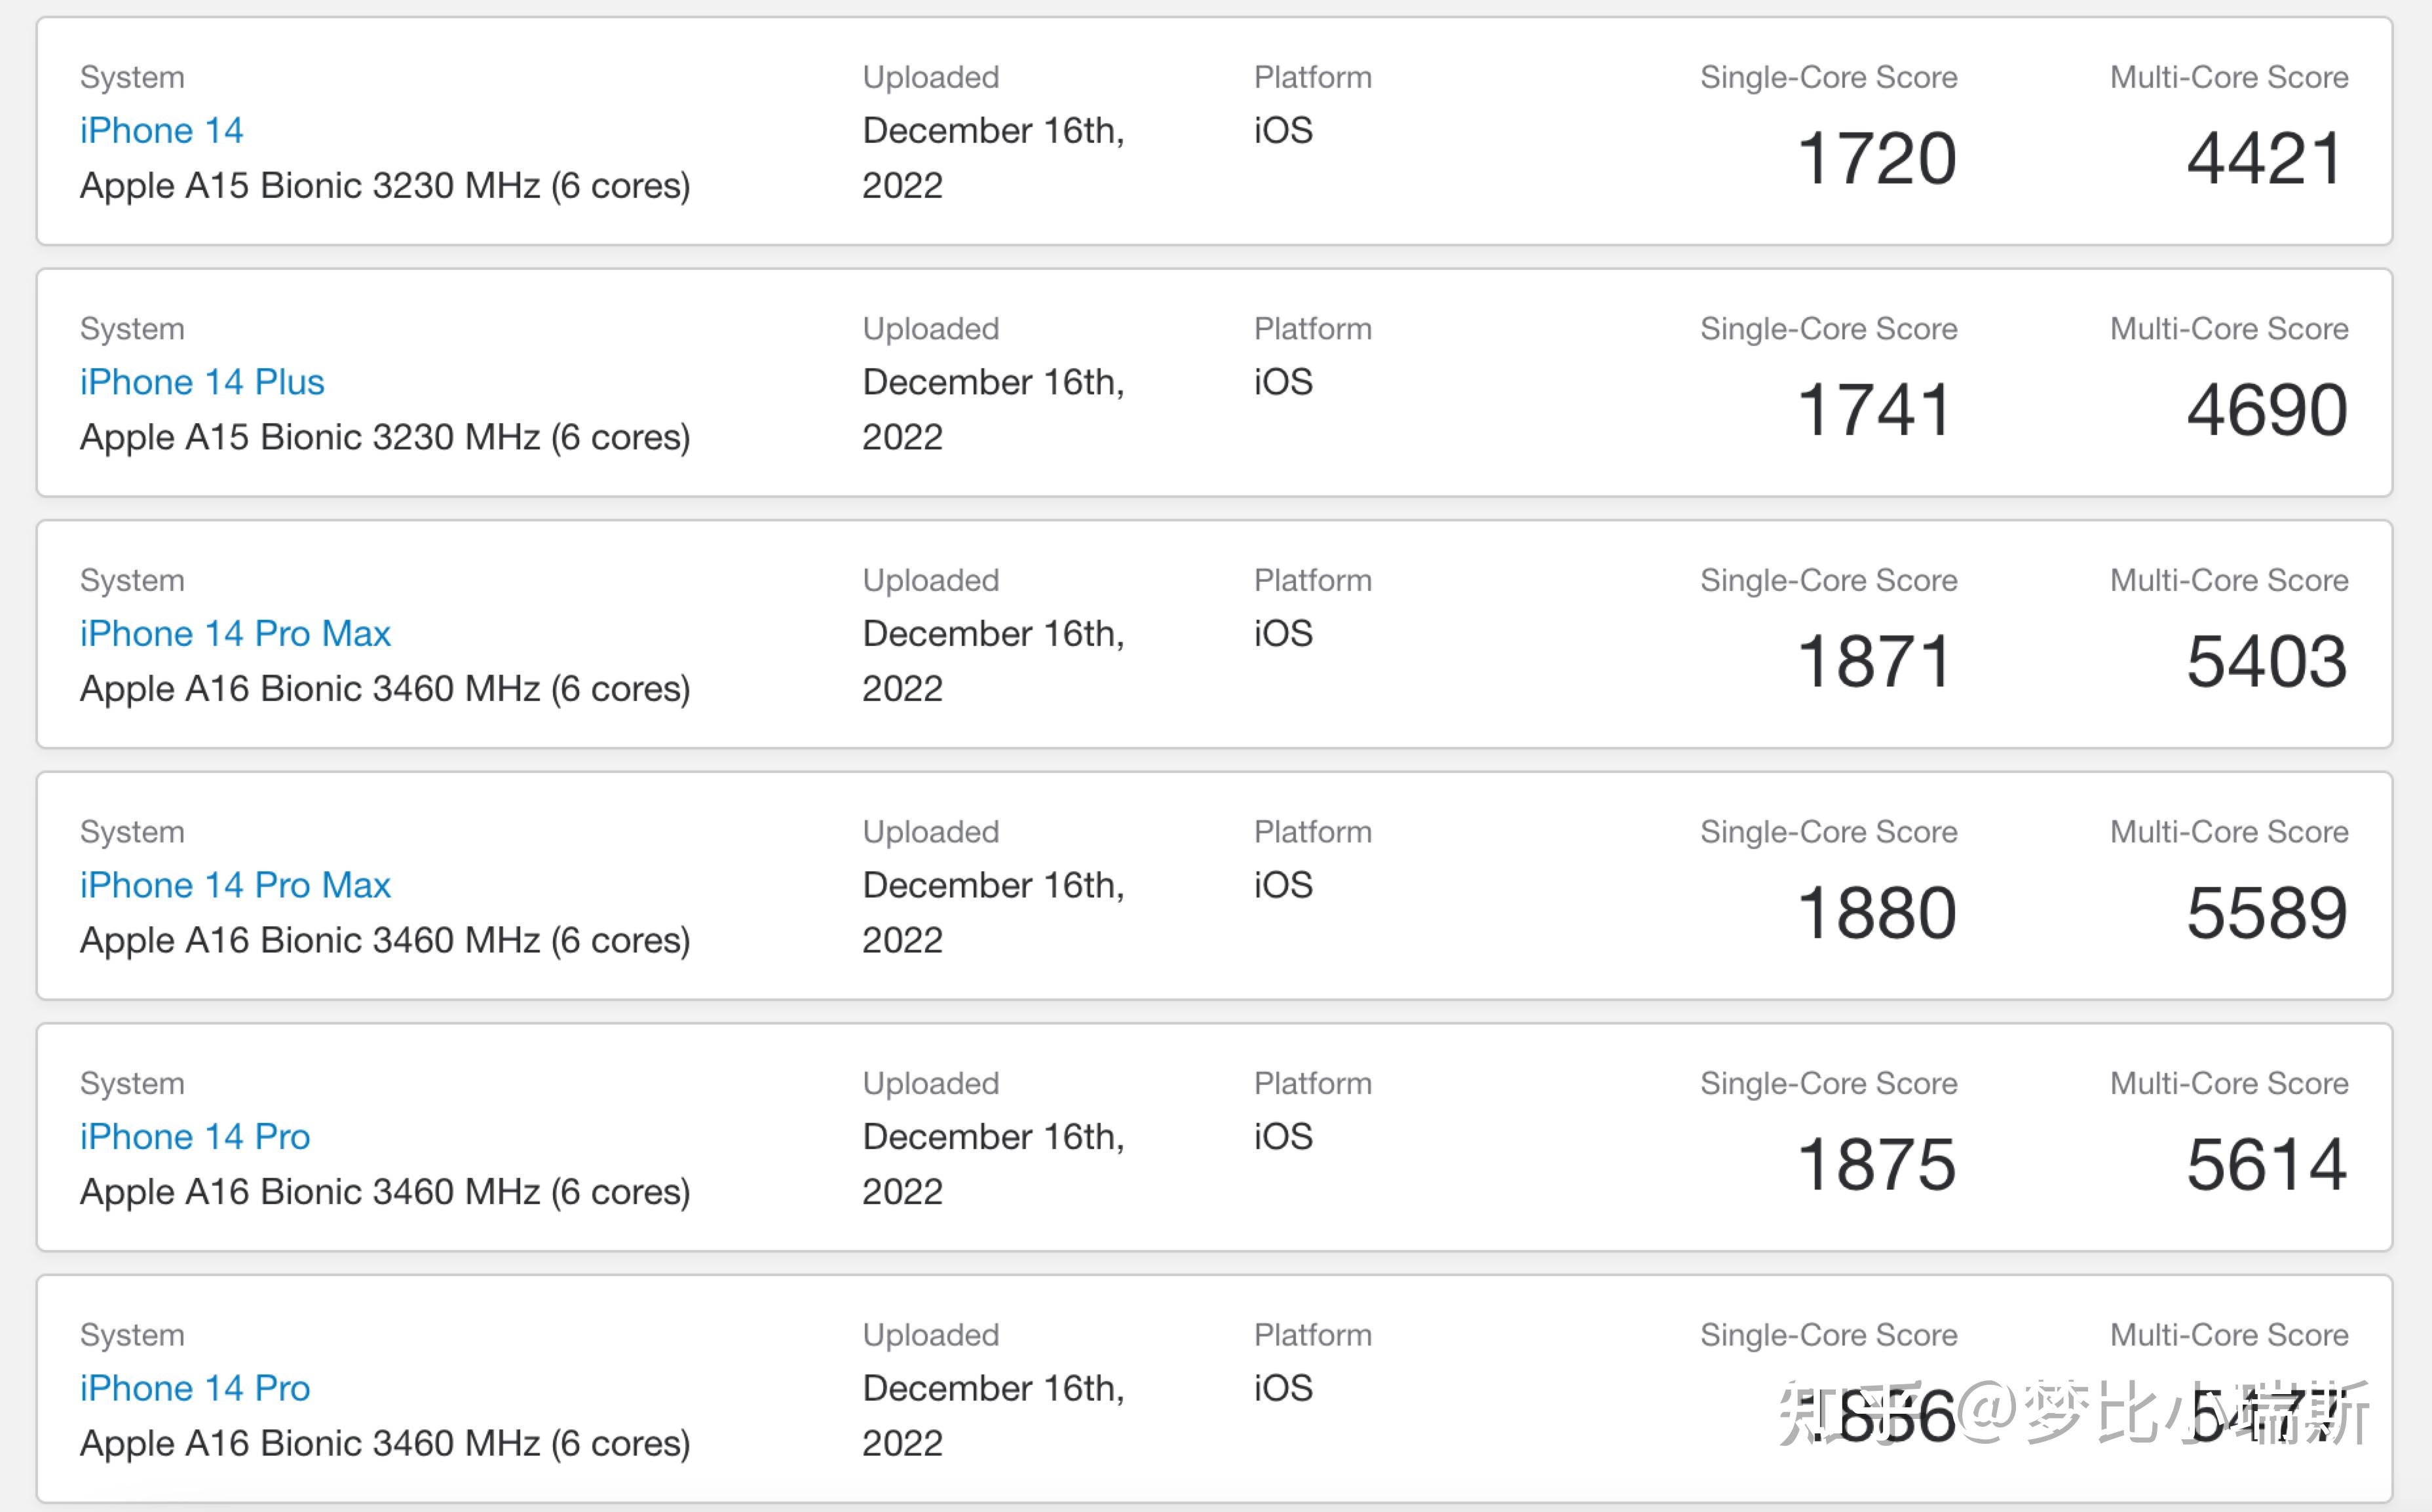Click the multi-core score 5614
The height and width of the screenshot is (1512, 2432).
coord(2266,1165)
